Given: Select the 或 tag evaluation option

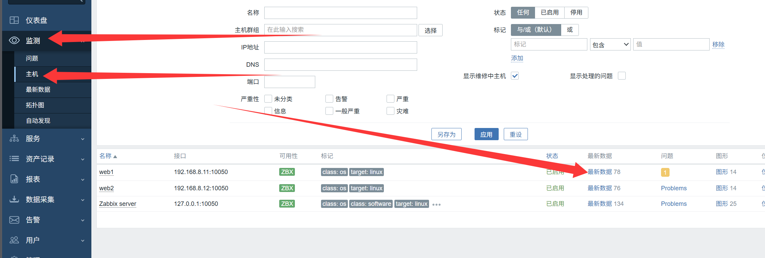Looking at the screenshot, I should (570, 30).
